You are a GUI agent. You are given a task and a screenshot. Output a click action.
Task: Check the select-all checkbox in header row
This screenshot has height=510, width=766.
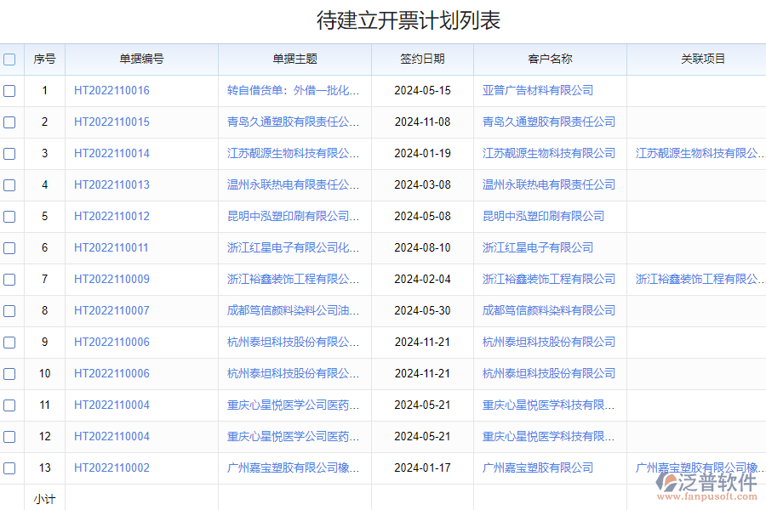(9, 59)
